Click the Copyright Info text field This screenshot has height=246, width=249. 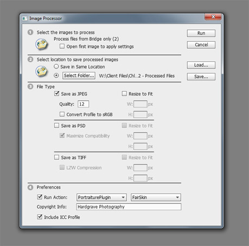pos(129,207)
